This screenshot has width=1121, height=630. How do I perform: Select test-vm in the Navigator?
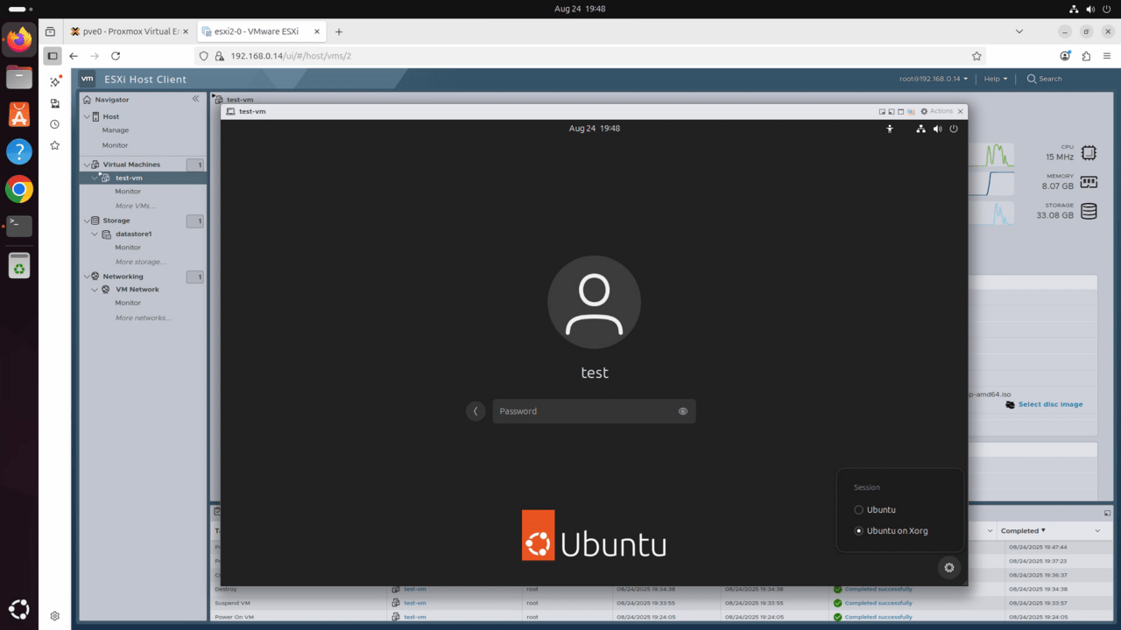[129, 178]
